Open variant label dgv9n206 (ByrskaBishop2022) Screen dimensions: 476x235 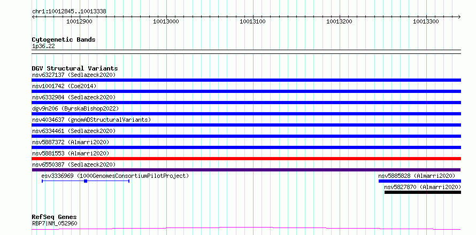click(75, 108)
